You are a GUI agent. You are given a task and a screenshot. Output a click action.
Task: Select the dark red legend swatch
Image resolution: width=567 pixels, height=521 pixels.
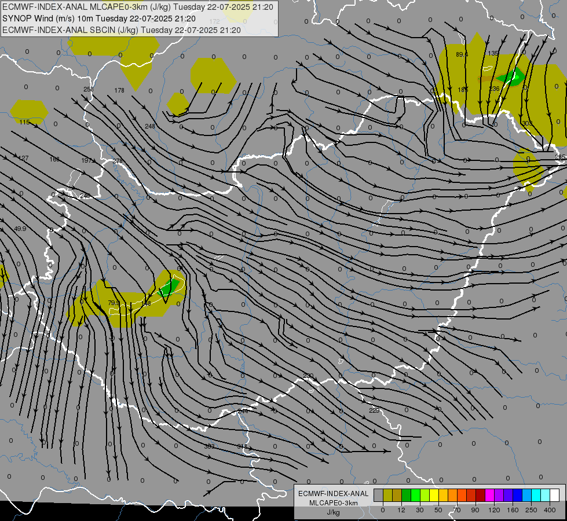480,495
